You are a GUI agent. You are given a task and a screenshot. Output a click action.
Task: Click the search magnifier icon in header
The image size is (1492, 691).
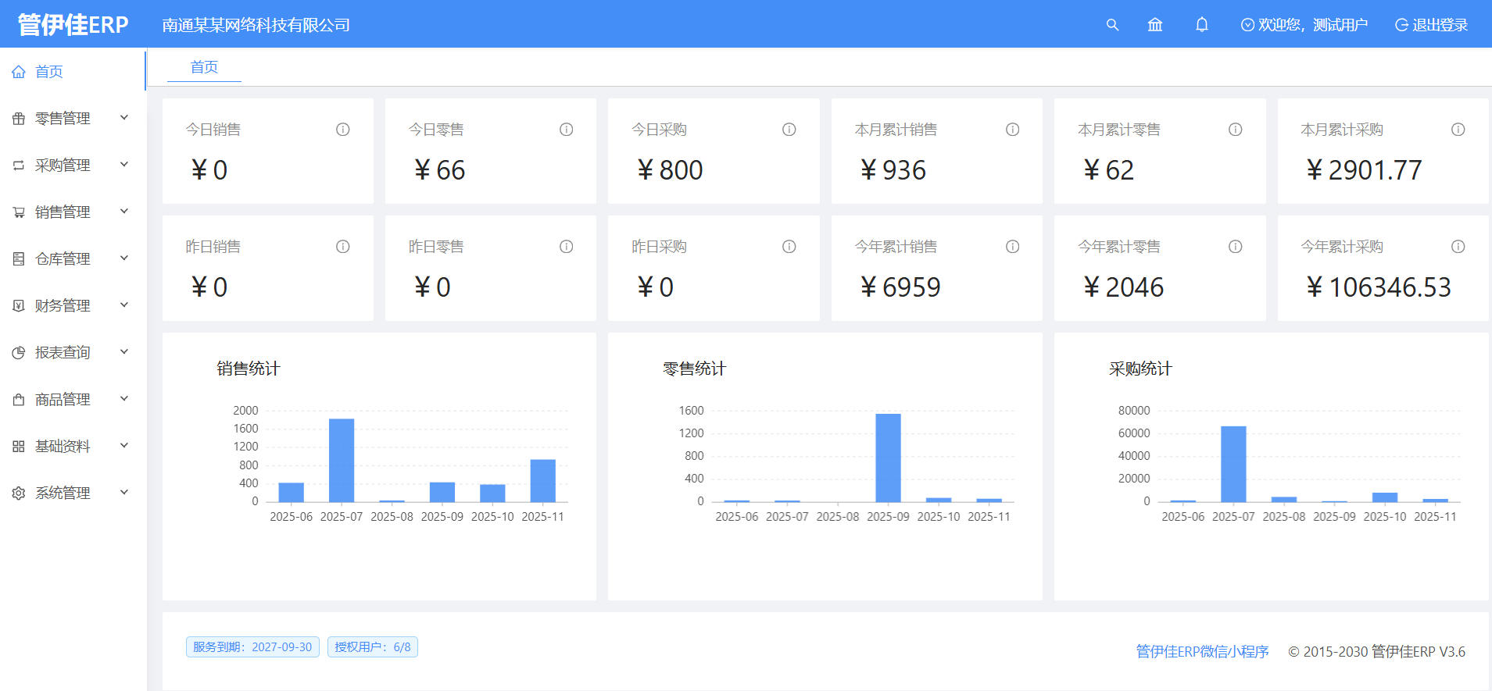point(1112,25)
